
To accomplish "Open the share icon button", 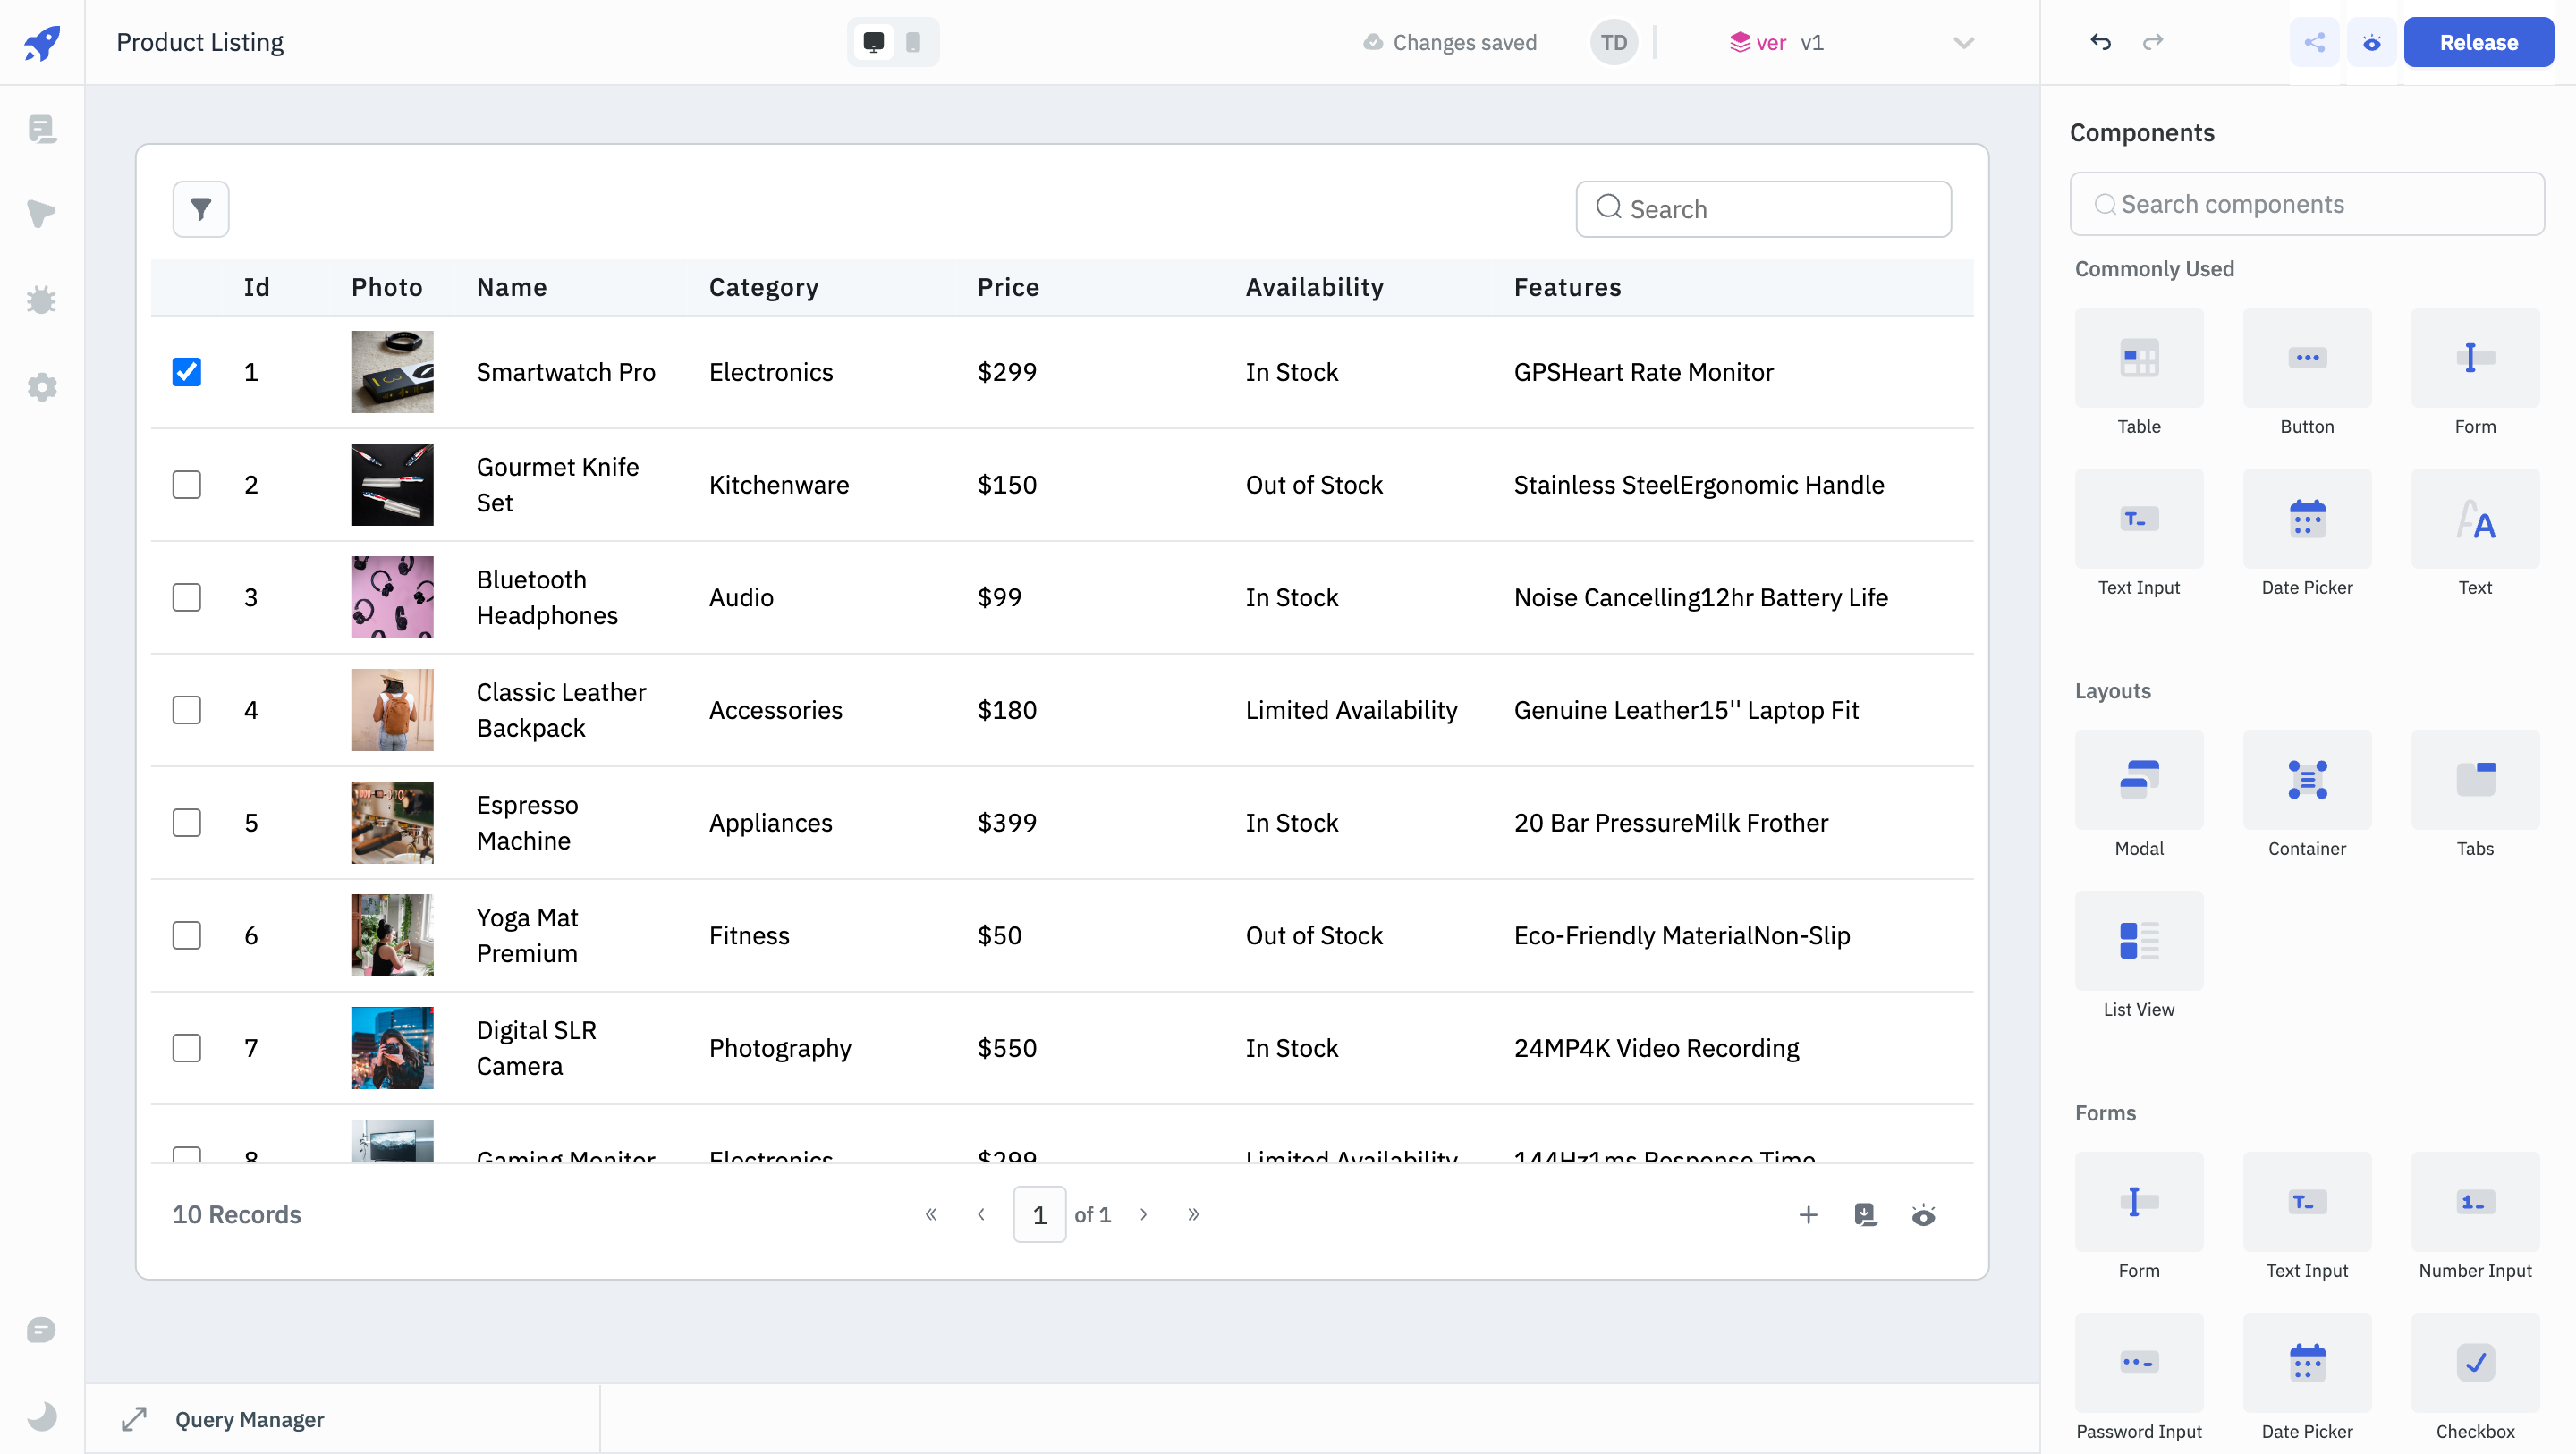I will pos(2314,42).
